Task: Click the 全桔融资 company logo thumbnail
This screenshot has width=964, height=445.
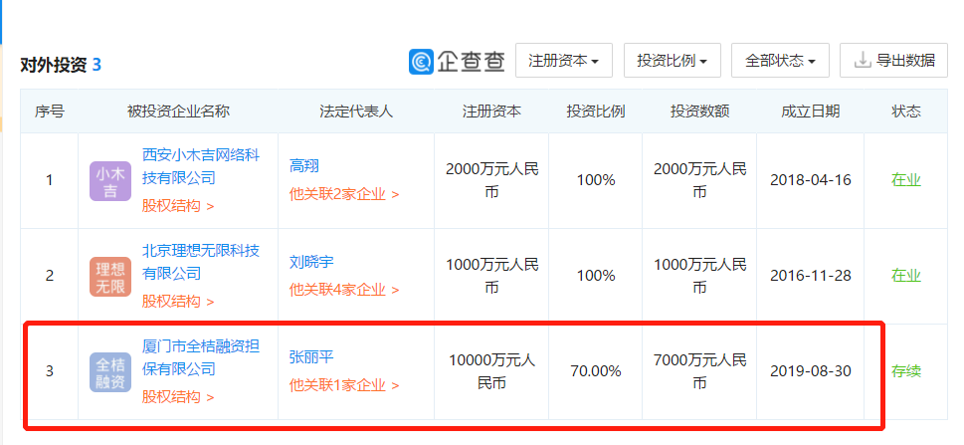Action: [110, 372]
